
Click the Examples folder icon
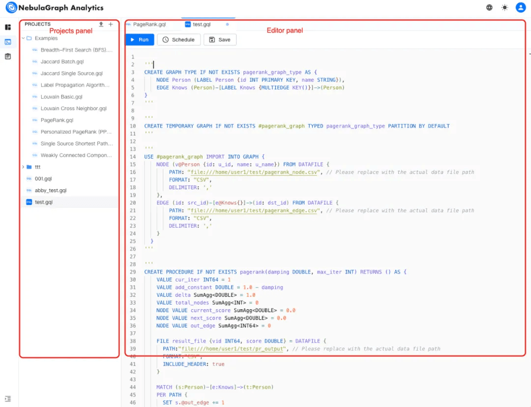[x=29, y=38]
